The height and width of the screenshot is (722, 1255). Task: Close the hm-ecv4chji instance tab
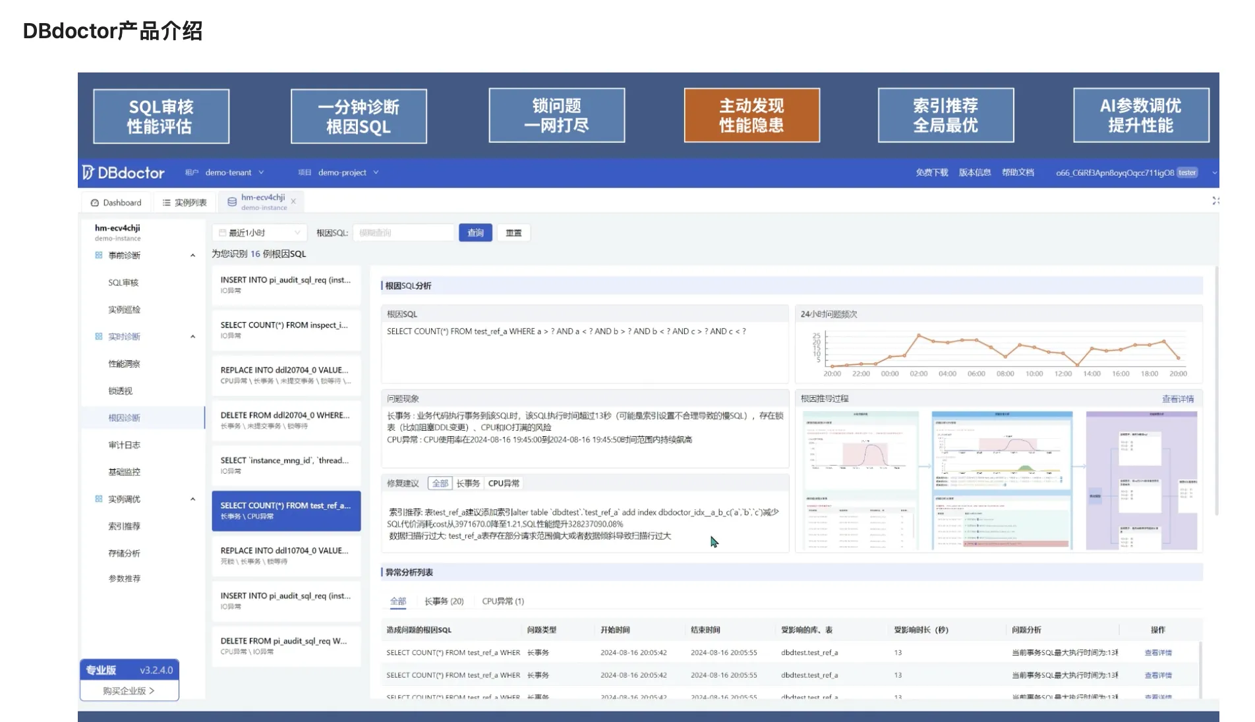[293, 202]
